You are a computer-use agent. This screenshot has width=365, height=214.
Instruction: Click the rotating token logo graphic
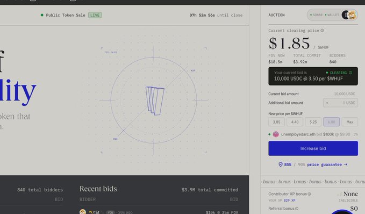pos(155,101)
